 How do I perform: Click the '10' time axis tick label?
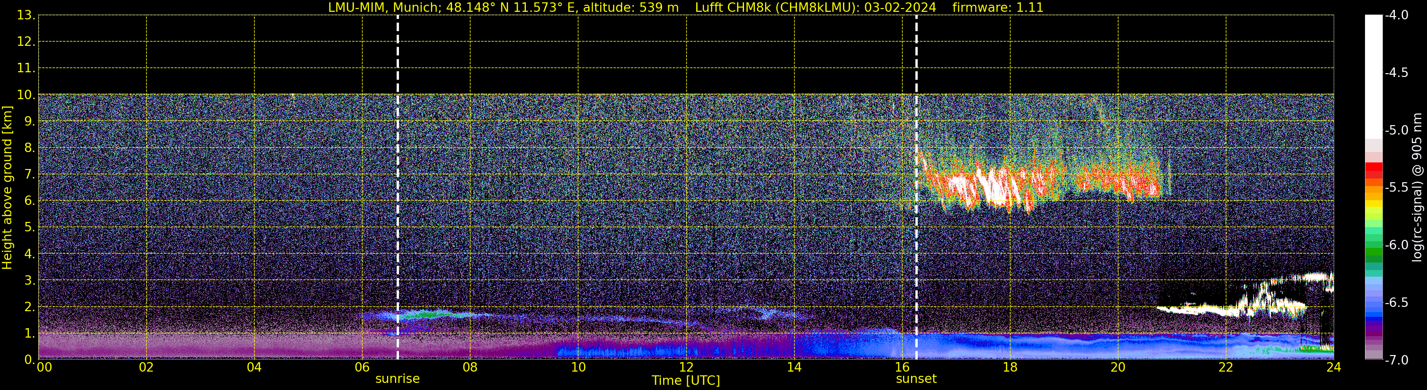point(578,367)
